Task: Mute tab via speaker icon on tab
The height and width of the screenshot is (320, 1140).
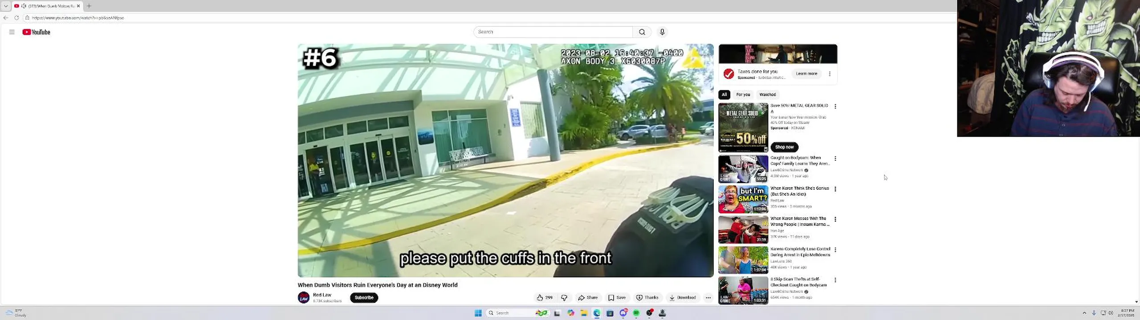Action: coord(24,6)
